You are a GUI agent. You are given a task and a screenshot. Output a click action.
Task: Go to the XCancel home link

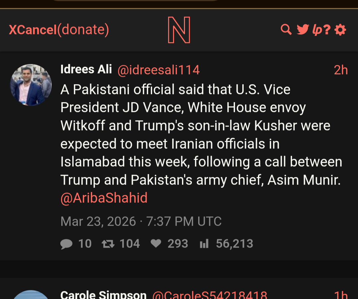[33, 30]
